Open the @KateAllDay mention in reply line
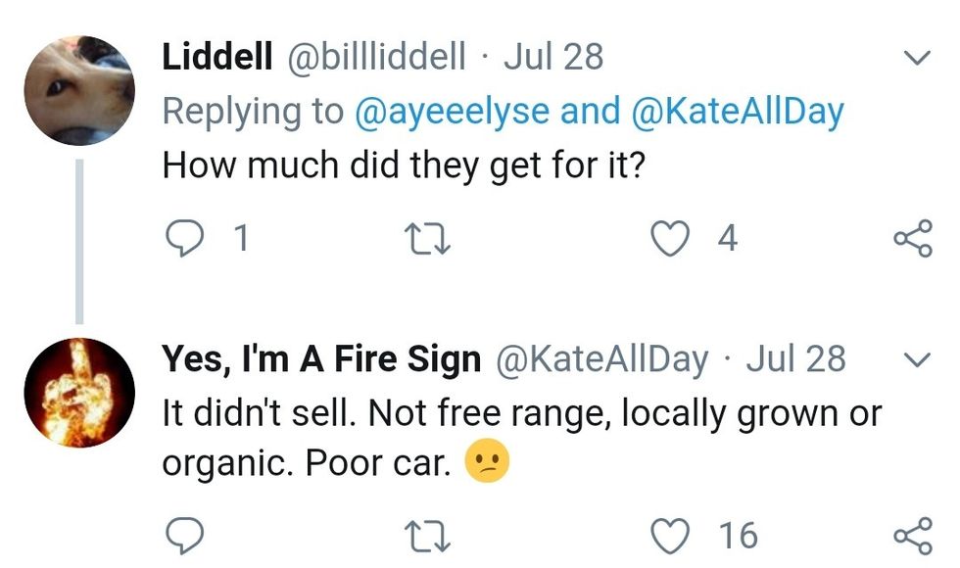Viewport: 960px width, 568px height. (x=740, y=111)
